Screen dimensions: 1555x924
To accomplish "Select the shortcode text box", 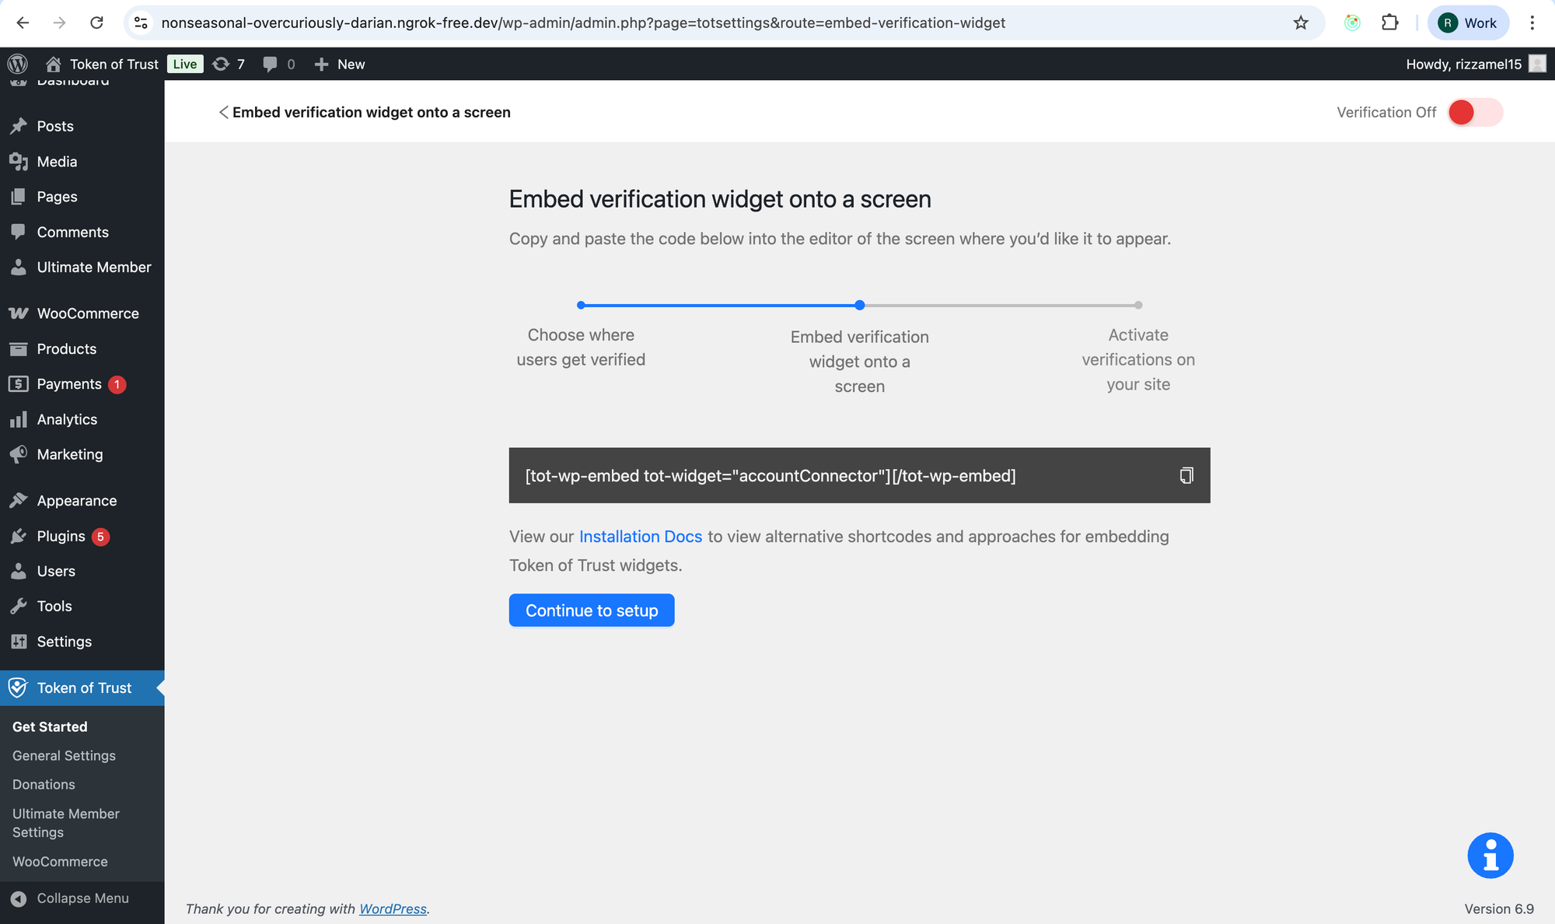I will coord(770,475).
